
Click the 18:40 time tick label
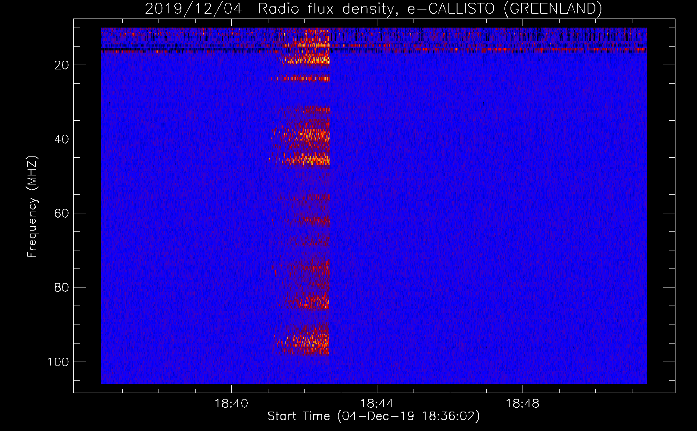click(231, 404)
